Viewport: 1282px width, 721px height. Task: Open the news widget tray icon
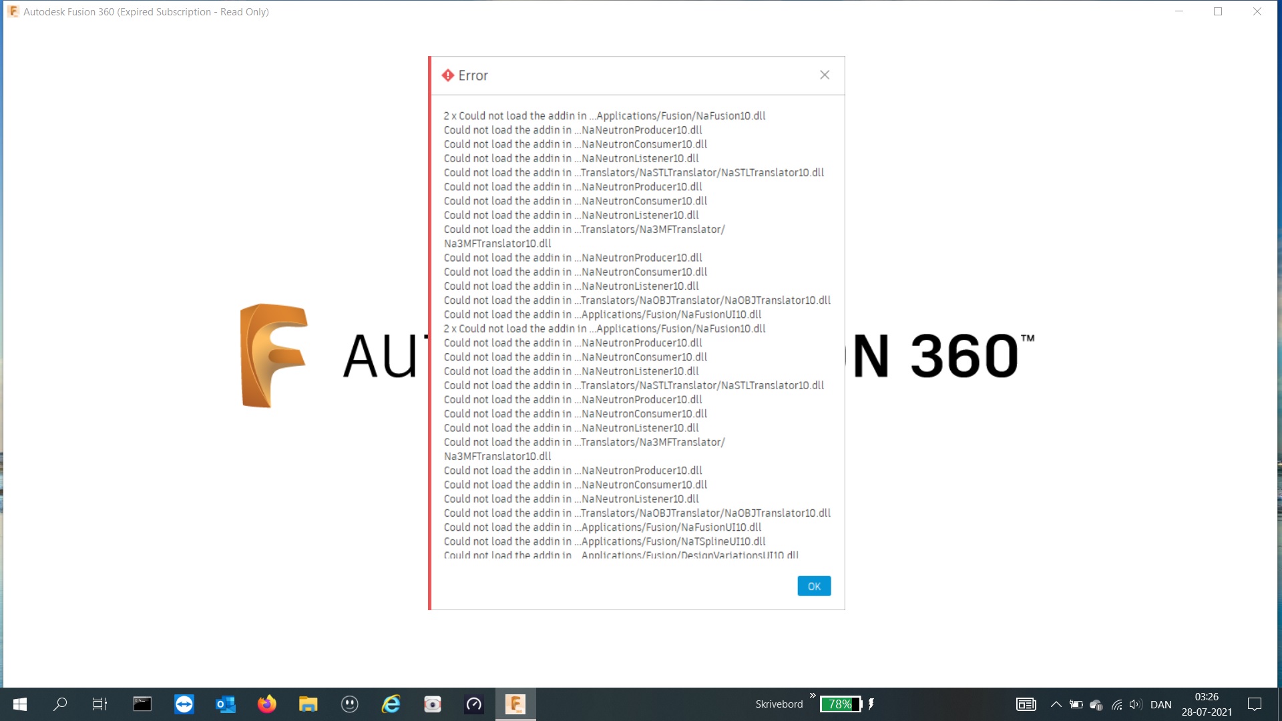click(1026, 704)
